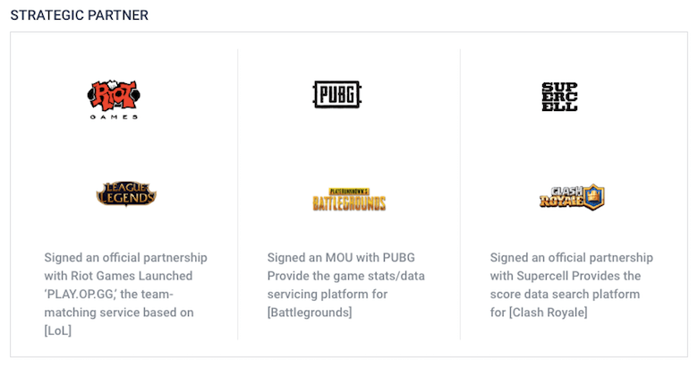Click 'Provide the game stats/data' line
The image size is (698, 369).
click(x=346, y=276)
